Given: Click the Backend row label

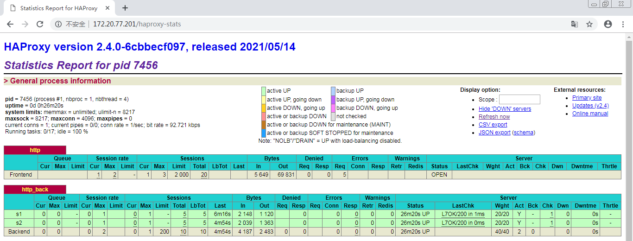Looking at the screenshot, I should click(19, 232).
